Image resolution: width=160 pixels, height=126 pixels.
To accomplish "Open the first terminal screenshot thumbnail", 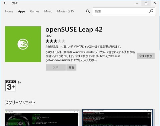I will pos(42,117).
